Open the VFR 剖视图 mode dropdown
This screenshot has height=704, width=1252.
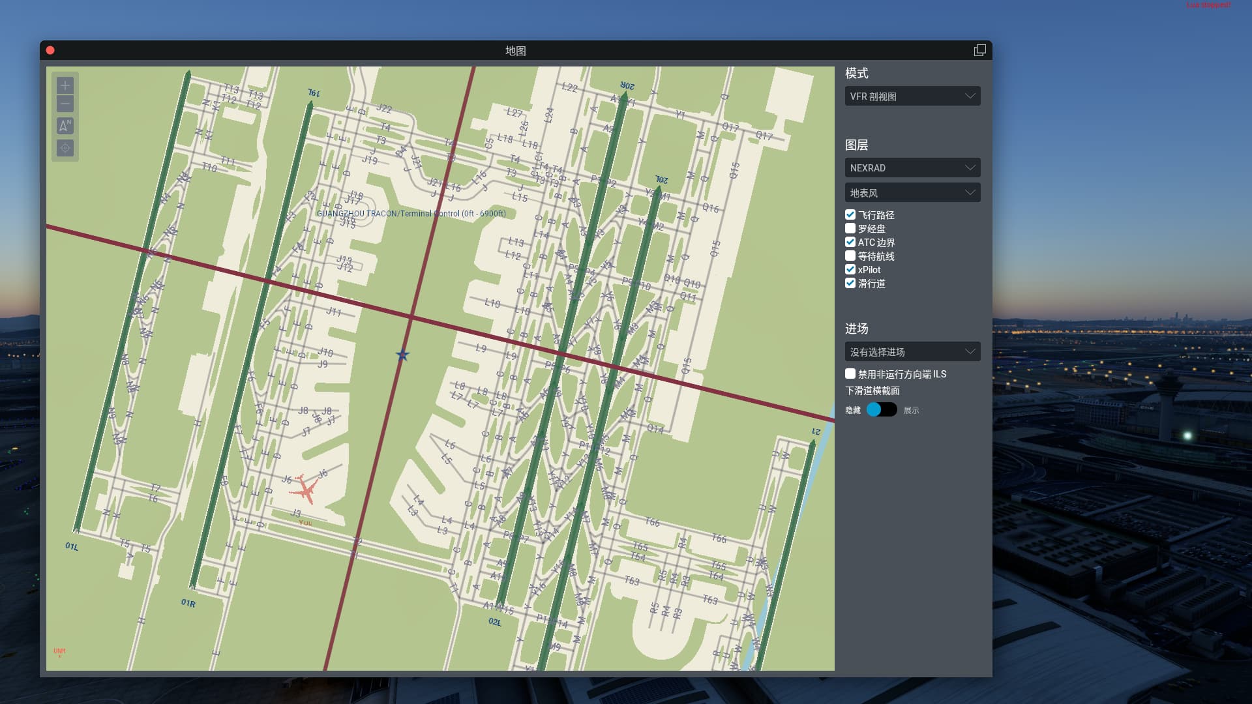tap(912, 96)
